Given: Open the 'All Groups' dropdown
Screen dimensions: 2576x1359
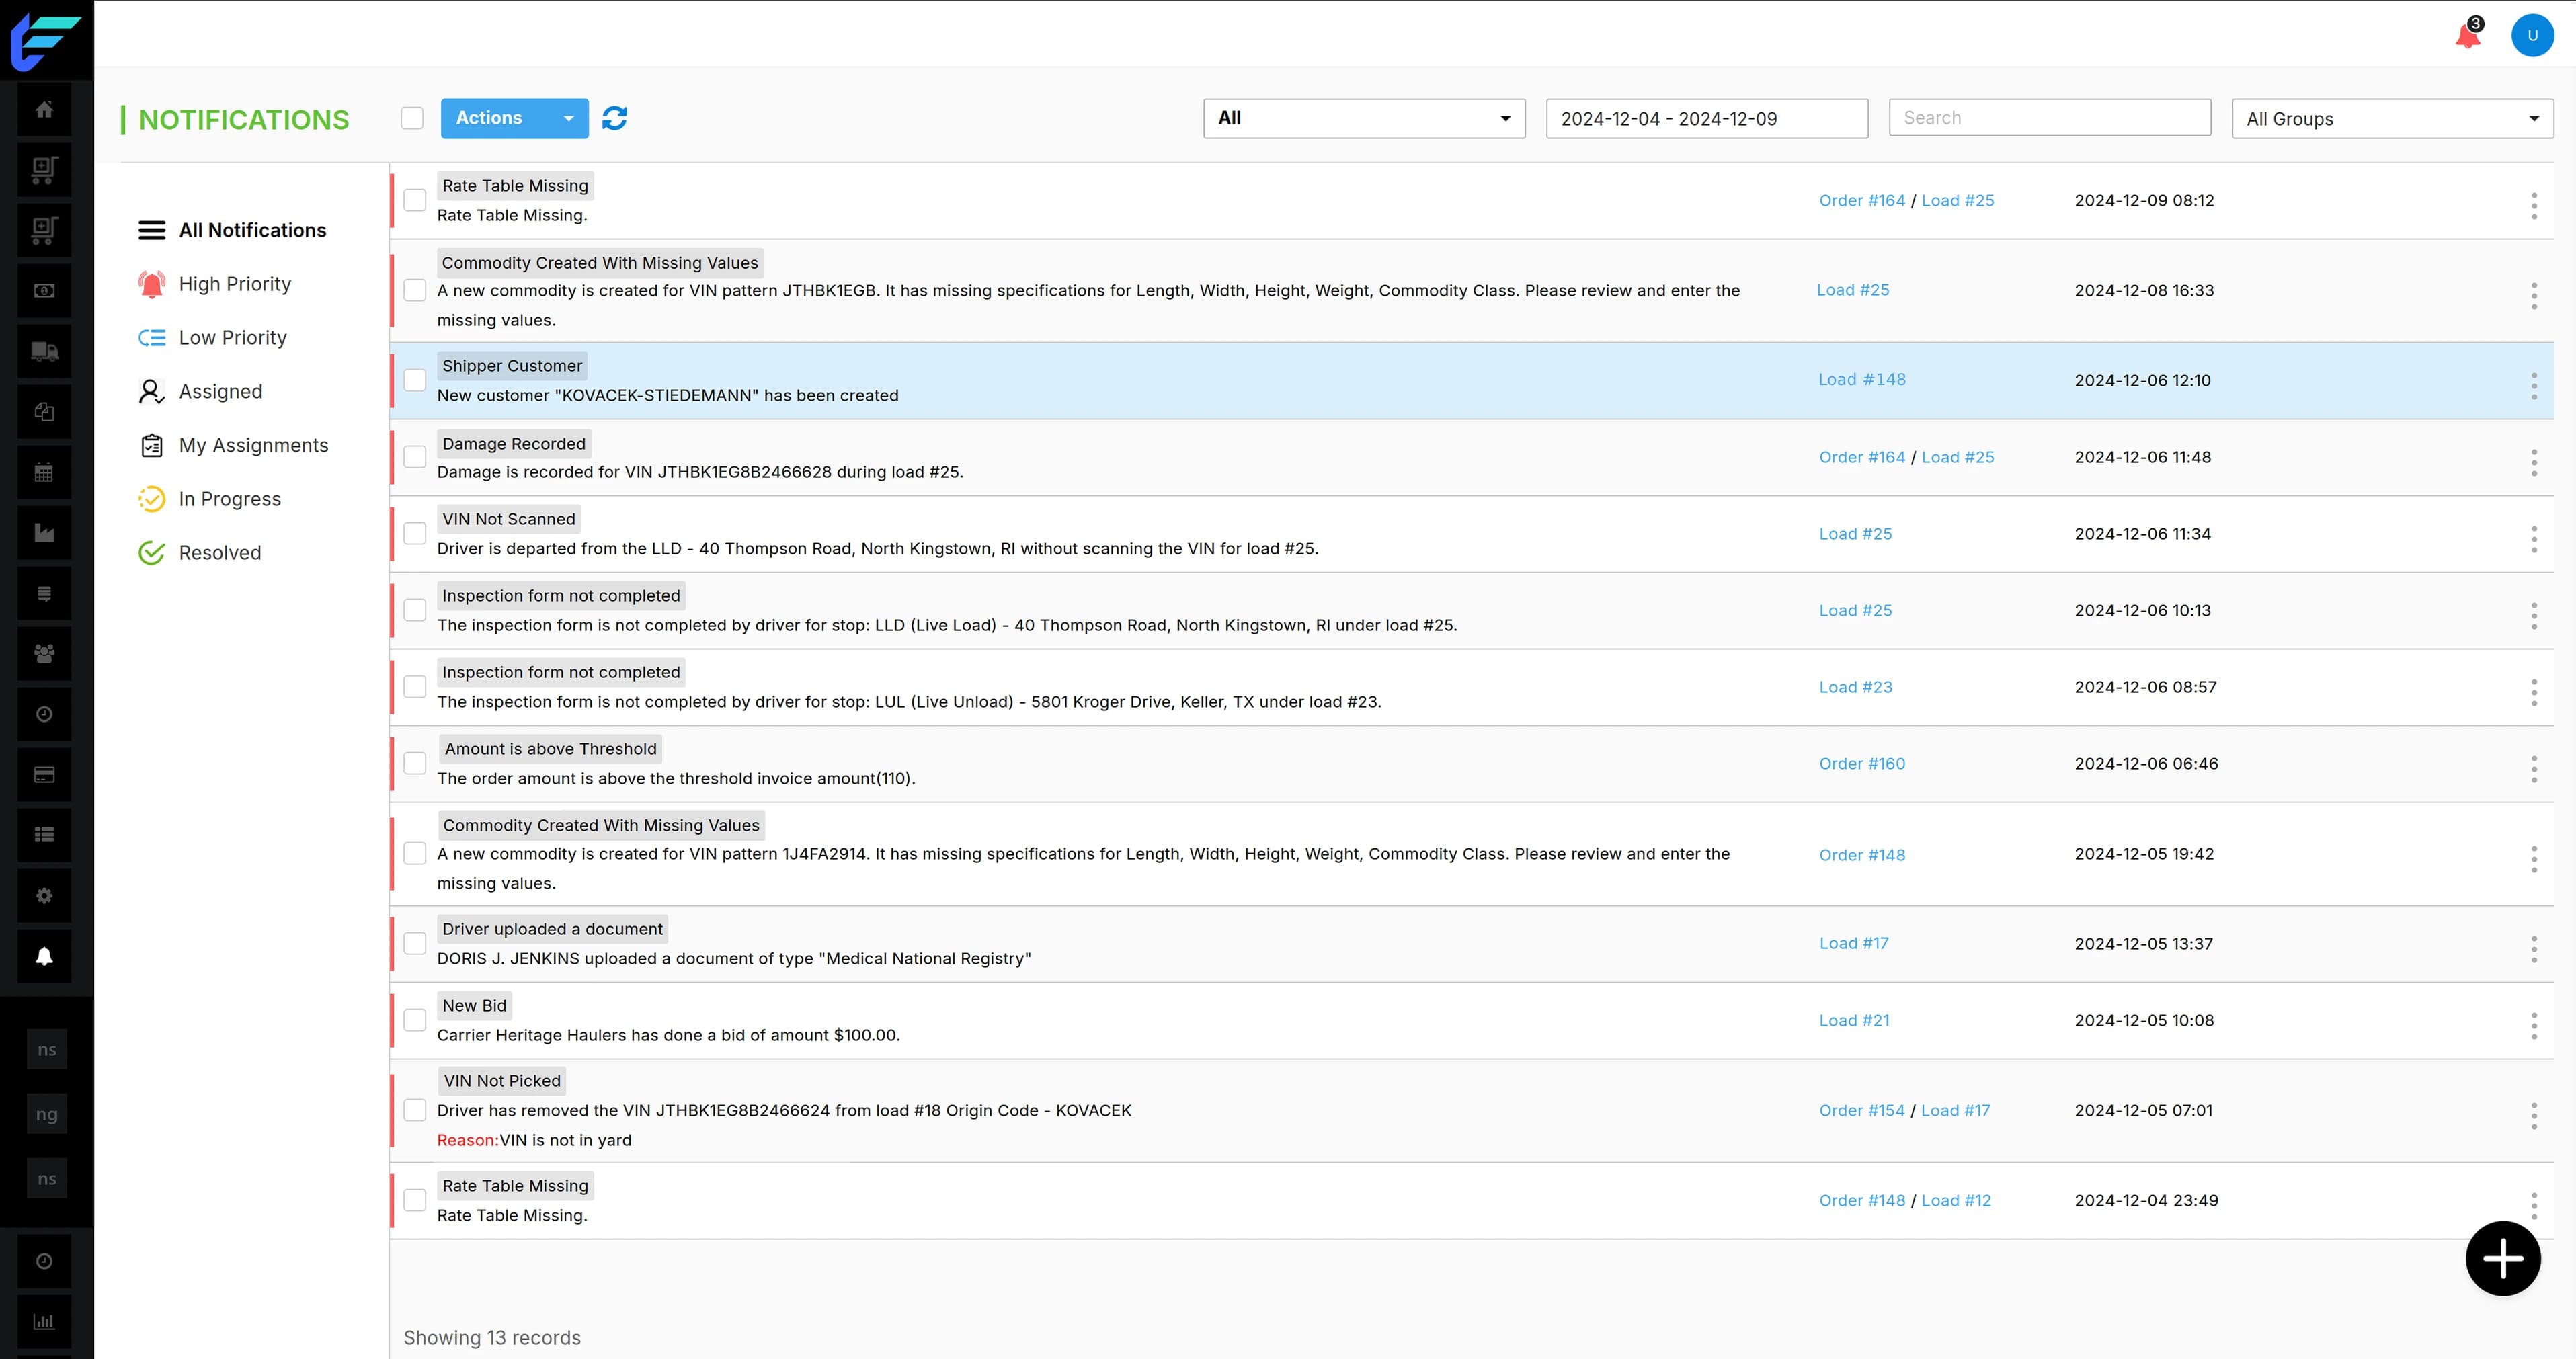Looking at the screenshot, I should [2392, 118].
